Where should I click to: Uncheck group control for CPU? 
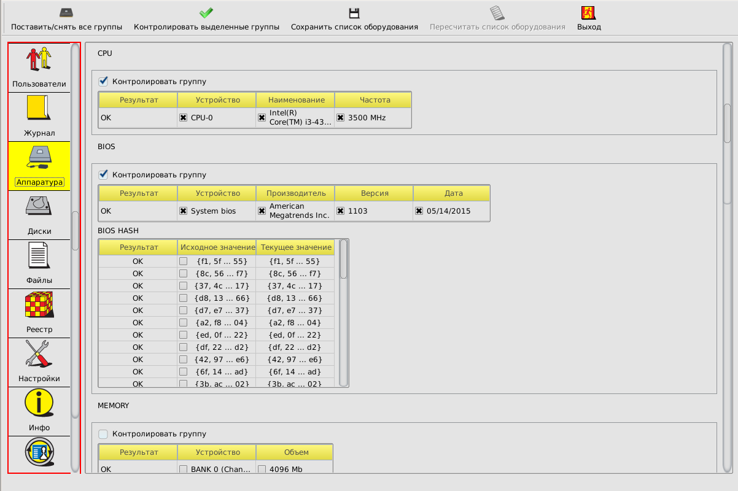click(x=103, y=81)
